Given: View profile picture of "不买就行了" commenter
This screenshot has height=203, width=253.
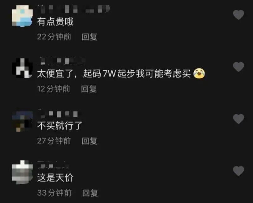Looking at the screenshot, I should pyautogui.click(x=22, y=121).
